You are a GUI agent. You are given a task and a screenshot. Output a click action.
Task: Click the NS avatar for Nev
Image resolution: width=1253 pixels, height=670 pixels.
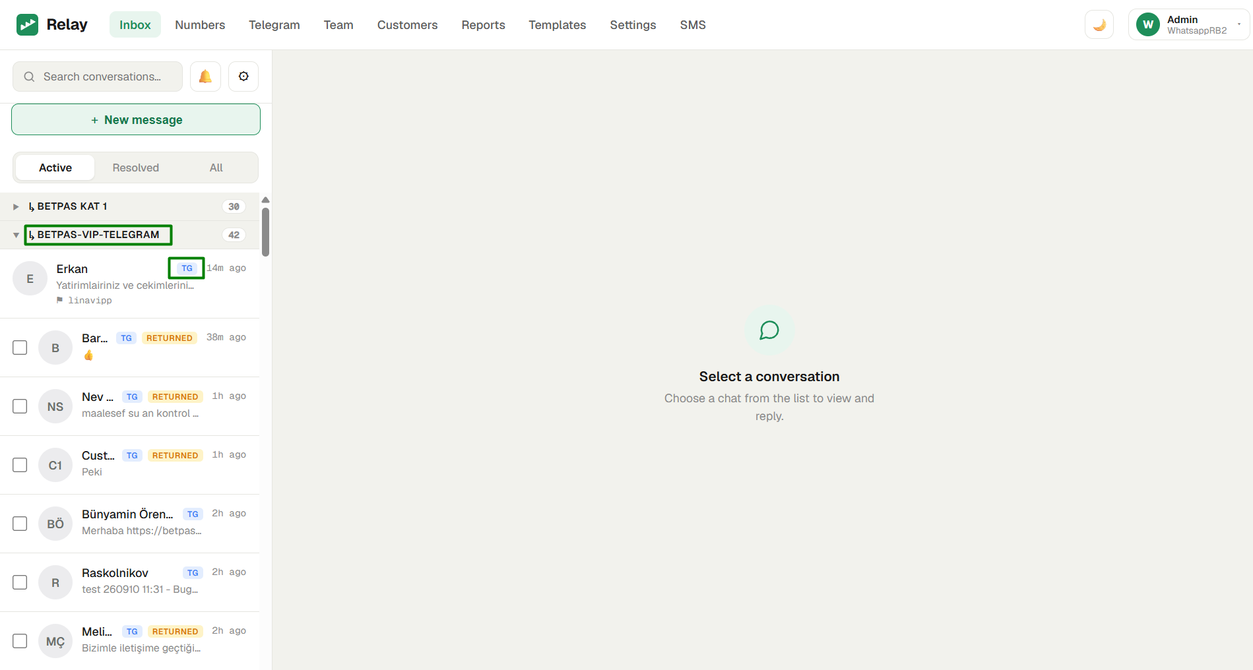coord(55,406)
